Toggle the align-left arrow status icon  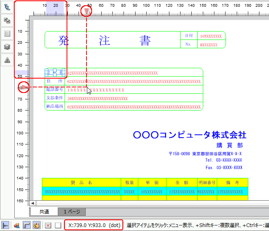[5, 225]
